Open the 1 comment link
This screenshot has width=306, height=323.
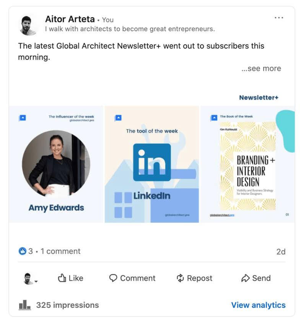[x=60, y=251]
